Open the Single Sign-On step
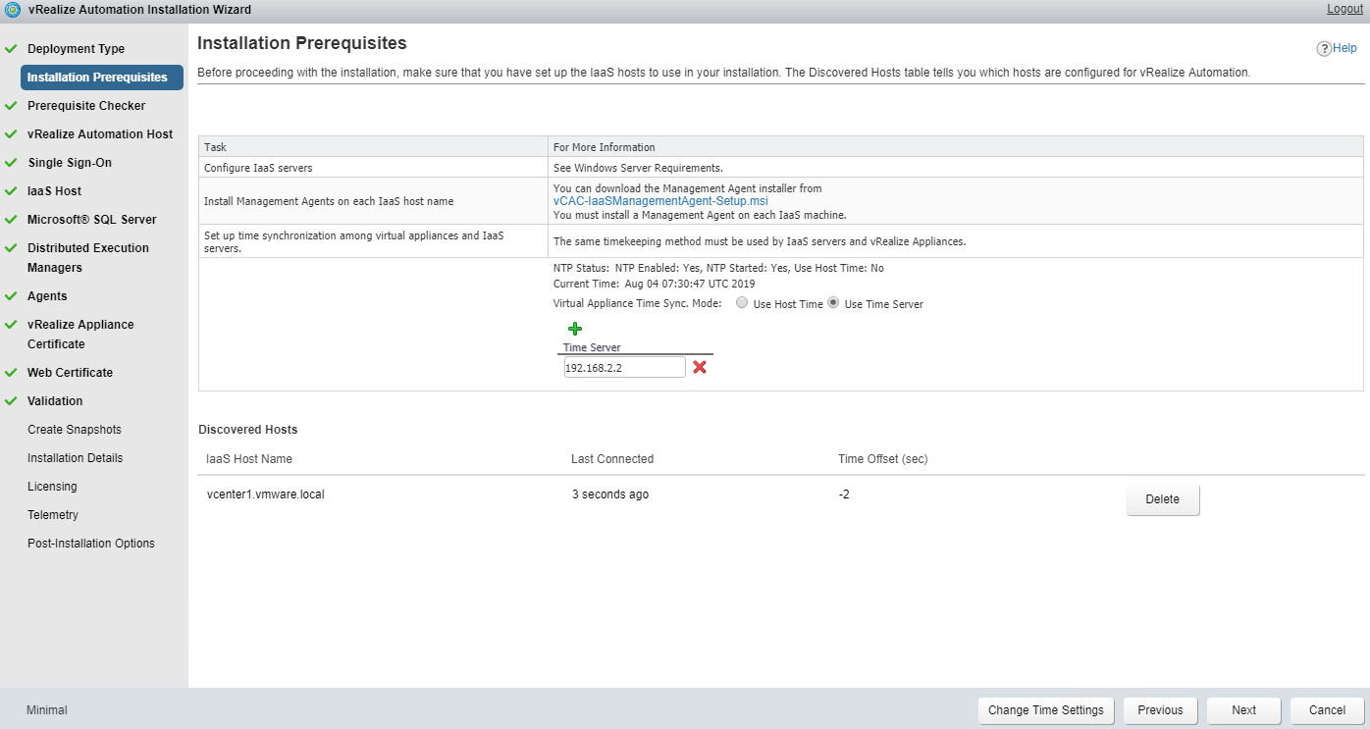 [x=70, y=163]
